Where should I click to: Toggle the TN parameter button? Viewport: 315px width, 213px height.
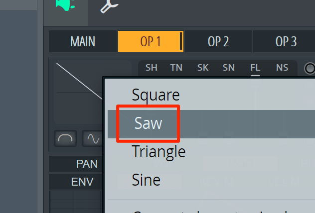click(x=176, y=68)
